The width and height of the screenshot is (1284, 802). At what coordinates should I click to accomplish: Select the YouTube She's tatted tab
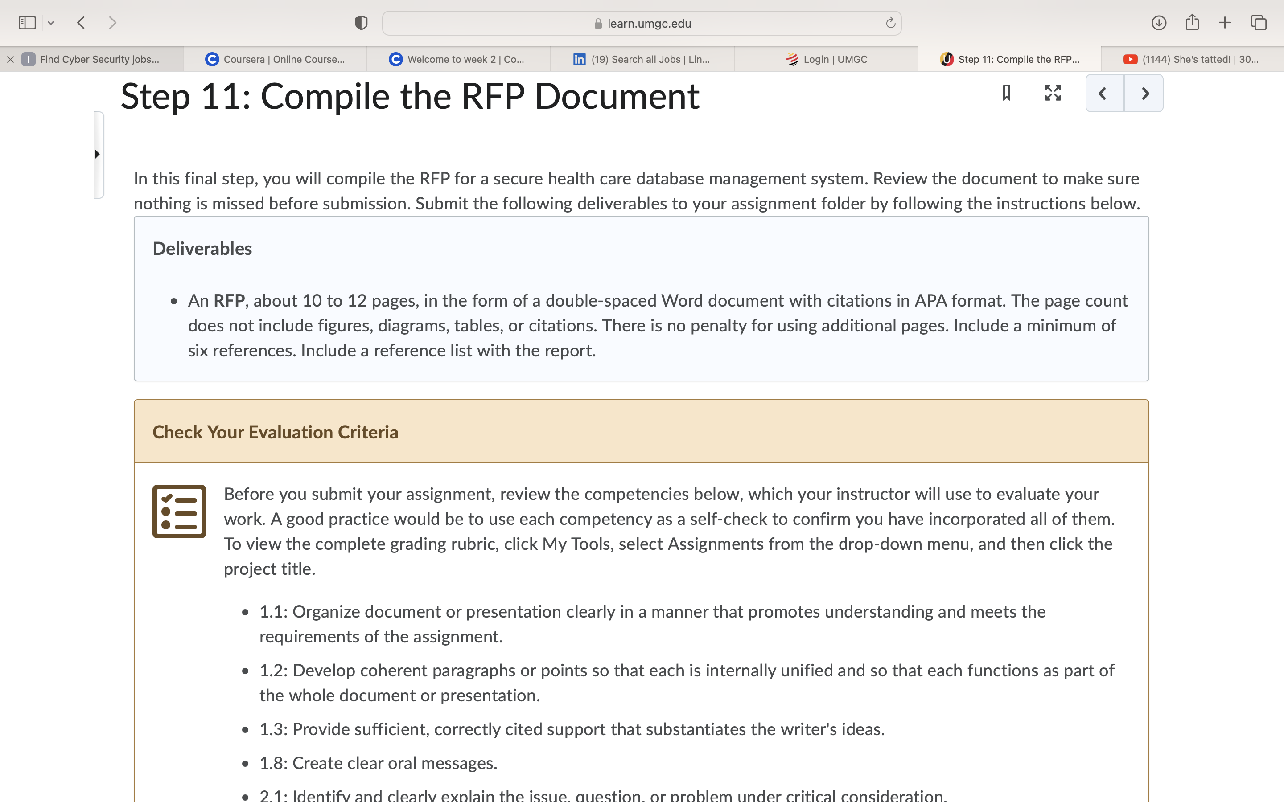[1192, 59]
